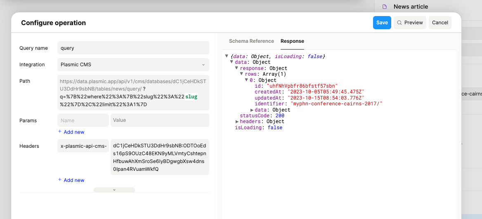Click the chevron expander below Headers section
Screen dimensions: 482x219
[x=114, y=190]
